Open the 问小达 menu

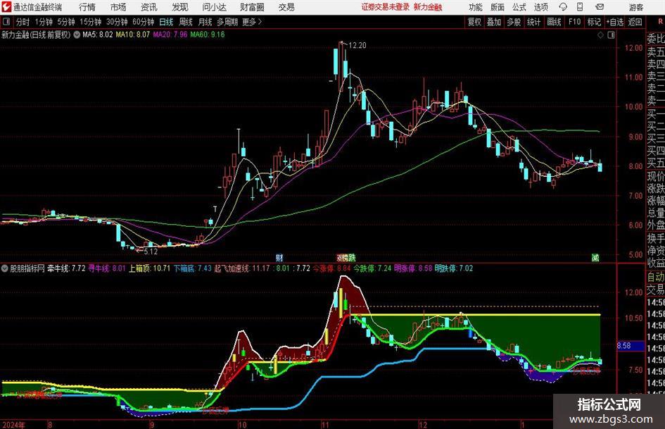tap(214, 7)
